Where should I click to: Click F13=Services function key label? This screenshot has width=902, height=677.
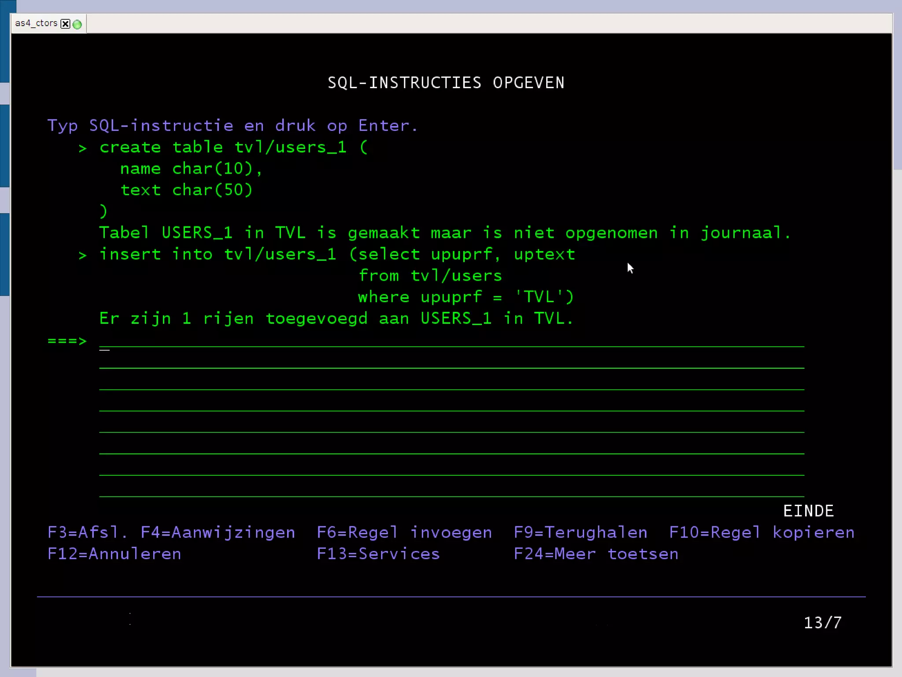pyautogui.click(x=378, y=554)
